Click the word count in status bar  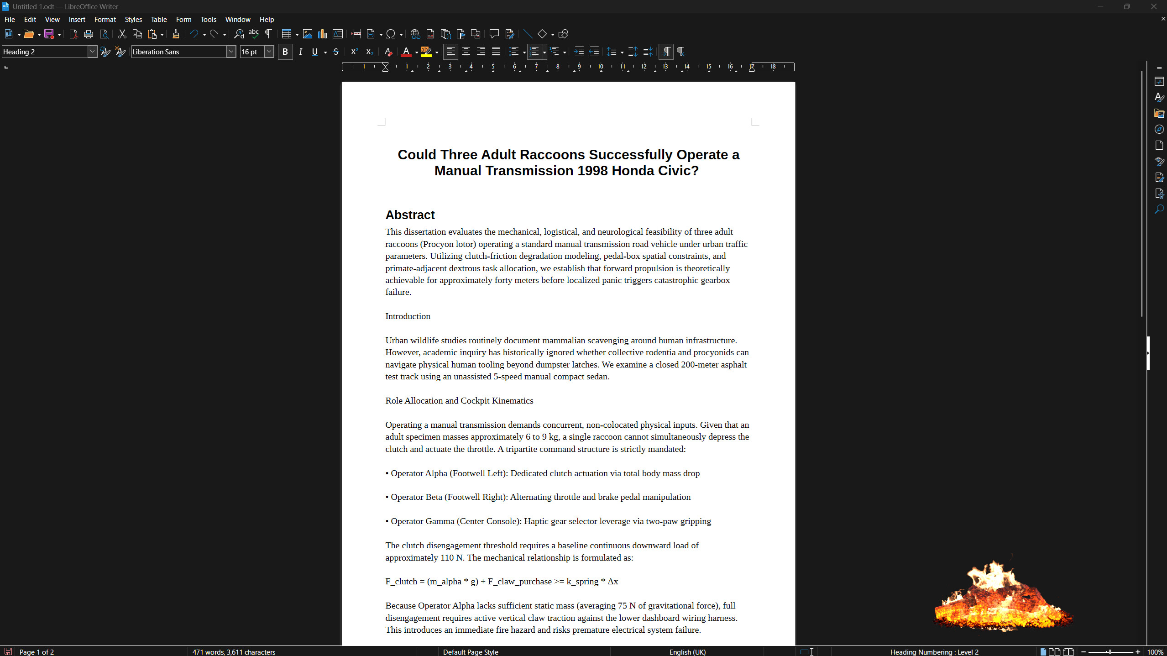[234, 652]
